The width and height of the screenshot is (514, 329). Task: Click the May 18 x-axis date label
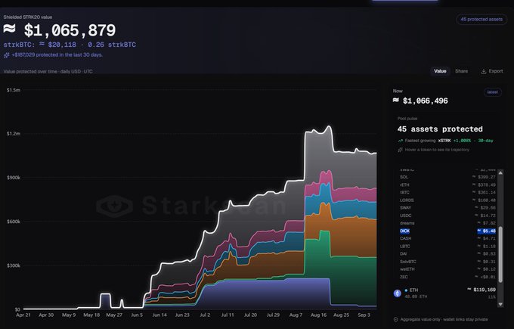[91, 315]
